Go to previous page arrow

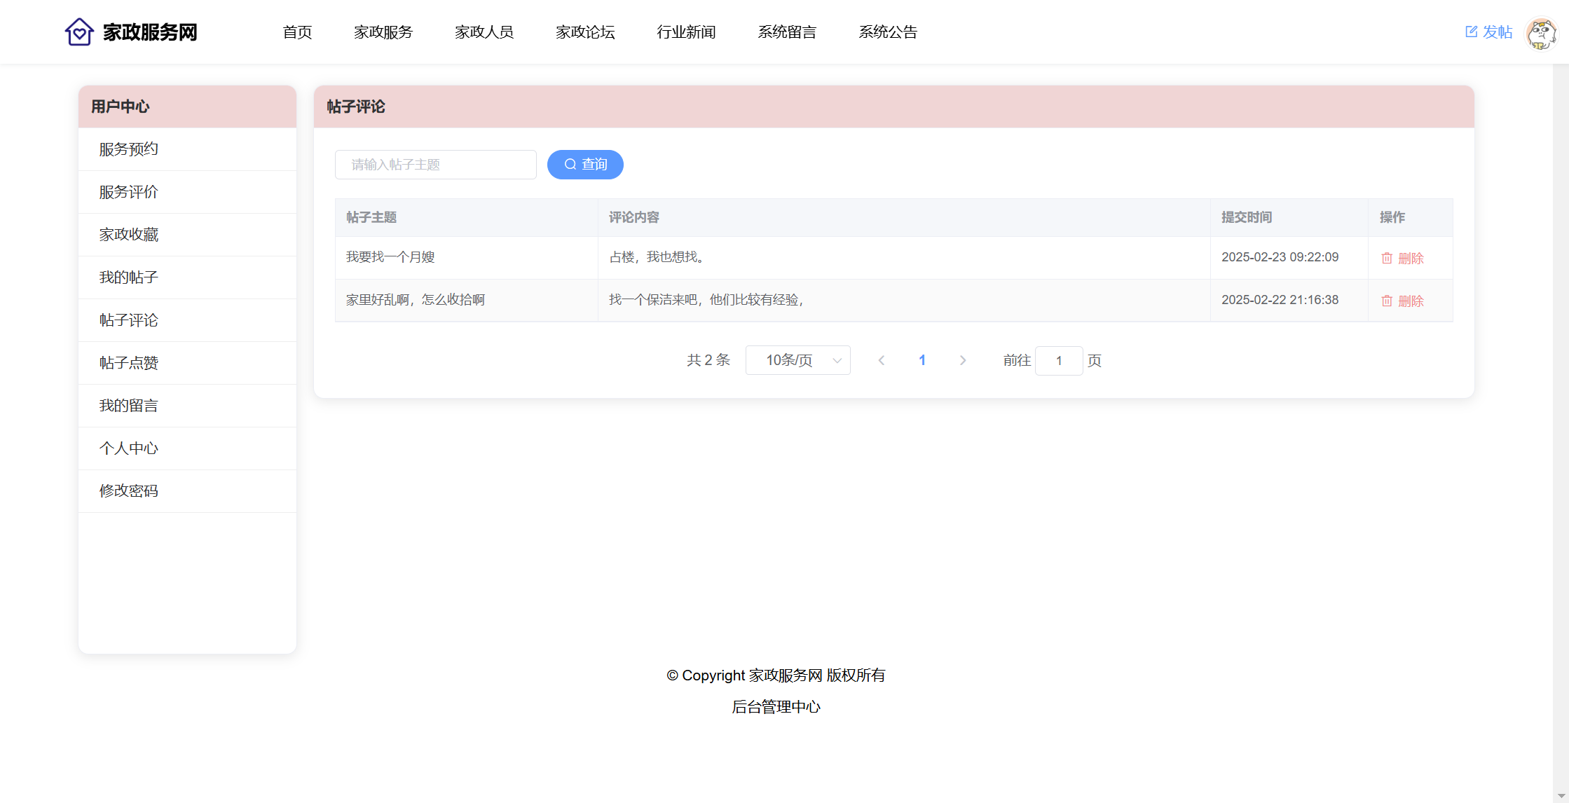point(882,360)
